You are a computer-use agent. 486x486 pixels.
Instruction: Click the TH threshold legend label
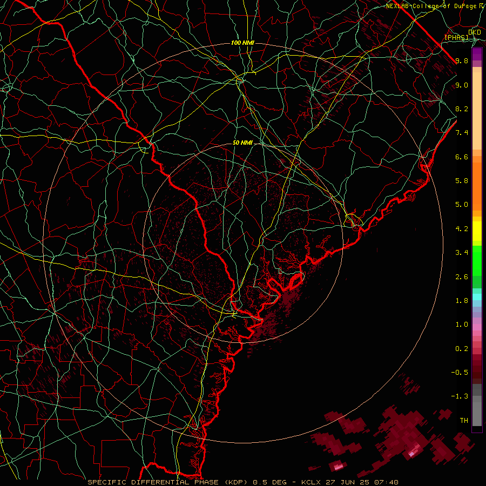point(464,421)
